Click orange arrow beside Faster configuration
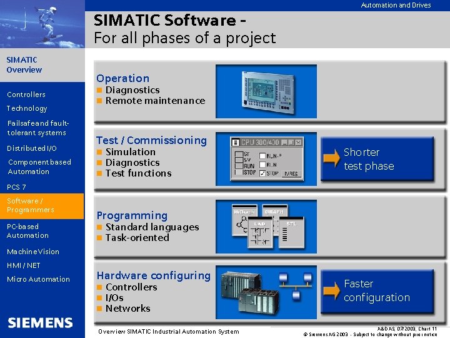450x338 pixels. coord(331,290)
